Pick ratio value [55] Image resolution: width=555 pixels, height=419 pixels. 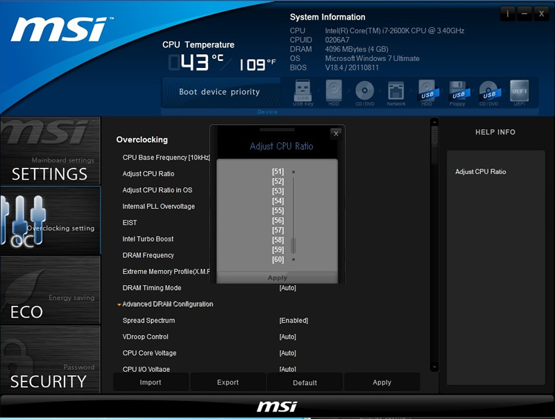278,211
